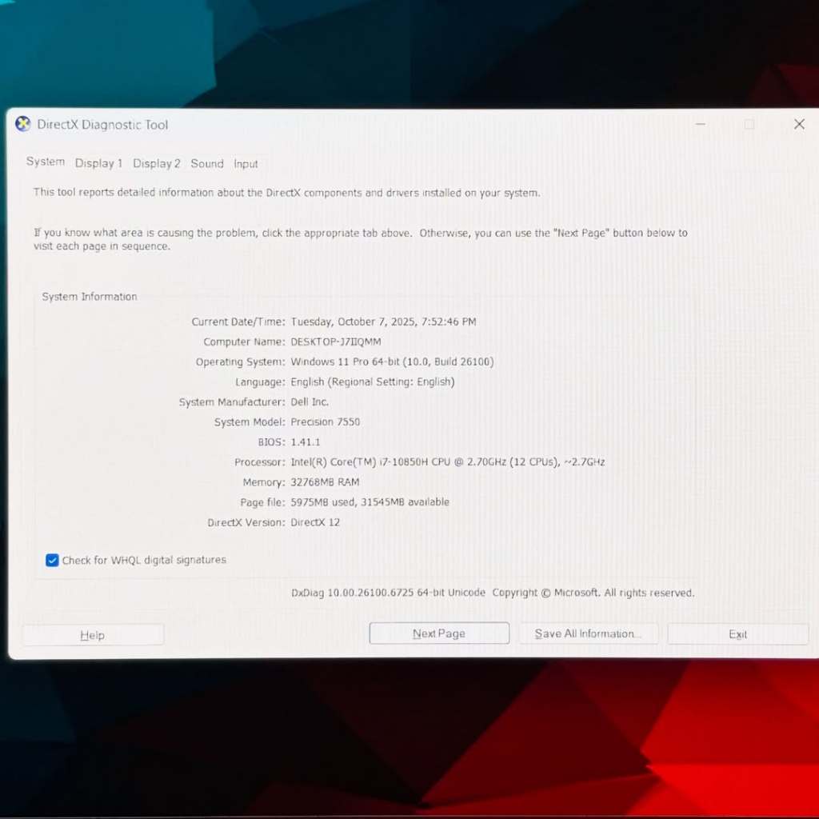Click the DirectX icon in the title bar
The image size is (819, 819).
(x=23, y=124)
